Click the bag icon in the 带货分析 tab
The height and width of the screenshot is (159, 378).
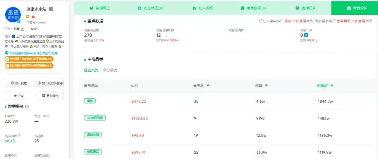tap(349, 8)
